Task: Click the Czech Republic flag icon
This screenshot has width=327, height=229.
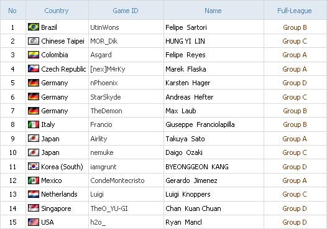Action: coord(34,68)
